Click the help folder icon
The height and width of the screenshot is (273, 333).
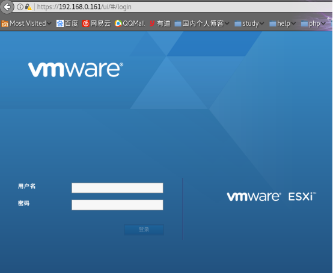[273, 23]
